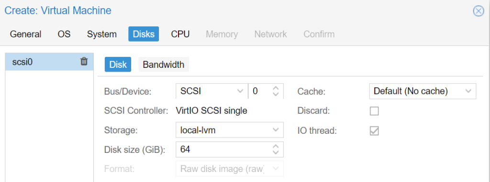Open the Format raw disk image dropdown
490x182 pixels.
[x=230, y=169]
